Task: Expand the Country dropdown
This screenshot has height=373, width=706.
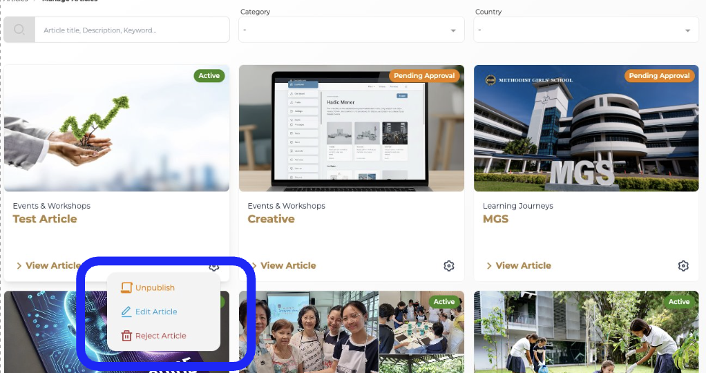Action: click(x=687, y=30)
